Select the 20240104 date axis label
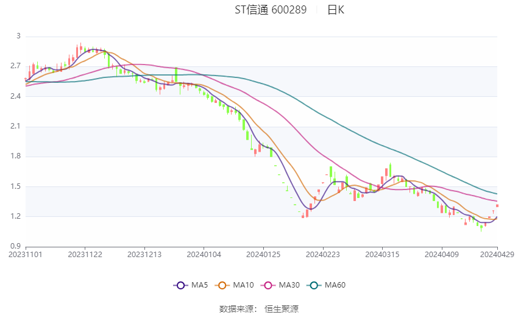The image size is (518, 315). tap(204, 255)
